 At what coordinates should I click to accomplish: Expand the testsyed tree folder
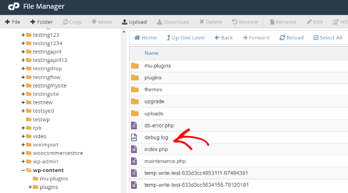23,111
